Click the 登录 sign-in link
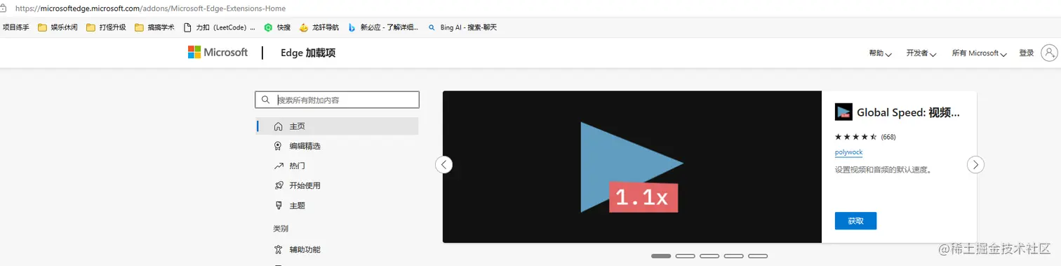This screenshot has width=1061, height=266. click(x=1027, y=53)
